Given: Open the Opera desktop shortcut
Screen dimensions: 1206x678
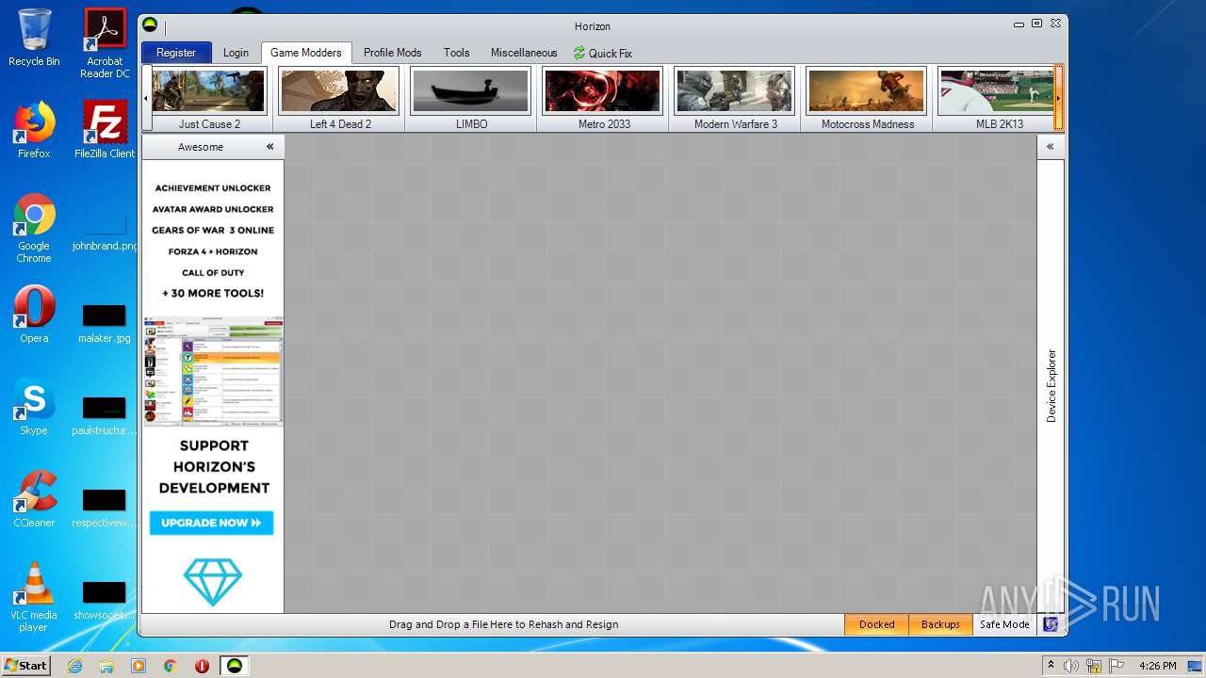Looking at the screenshot, I should click(x=34, y=315).
